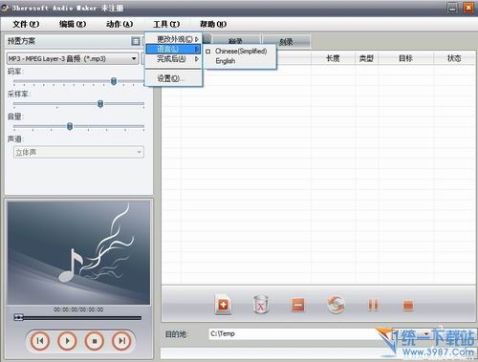Click the add file icon
The width and height of the screenshot is (478, 362).
pyautogui.click(x=223, y=305)
